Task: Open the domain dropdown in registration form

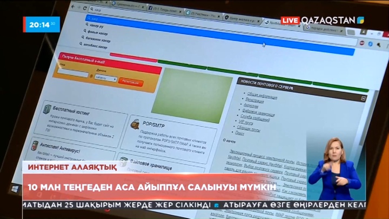Action: [x=106, y=78]
